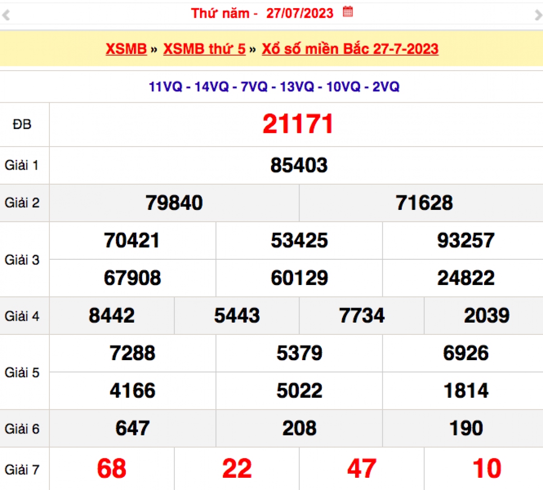
Task: Click third prize number 60129
Action: coord(299,278)
